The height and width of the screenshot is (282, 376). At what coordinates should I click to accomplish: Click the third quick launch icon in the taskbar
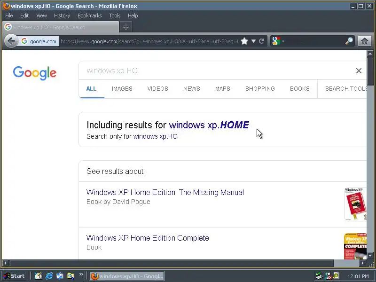click(60, 276)
